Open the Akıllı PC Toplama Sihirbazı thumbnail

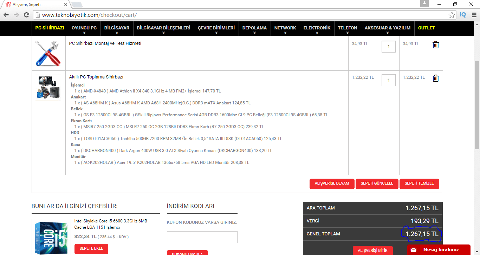pyautogui.click(x=48, y=88)
